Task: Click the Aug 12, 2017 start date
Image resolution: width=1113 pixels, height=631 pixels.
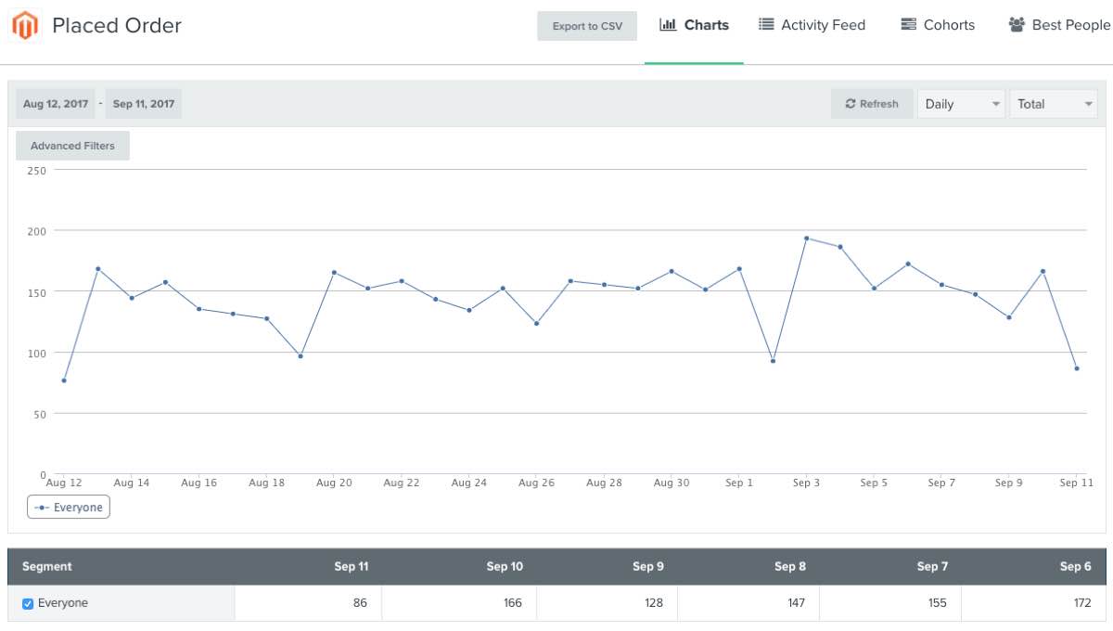Action: pyautogui.click(x=55, y=104)
